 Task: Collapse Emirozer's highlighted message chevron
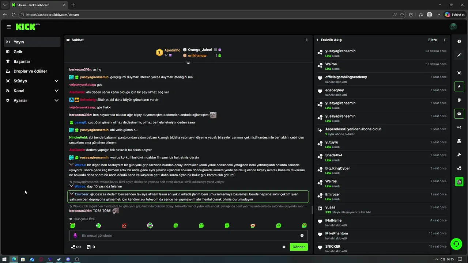[72, 194]
